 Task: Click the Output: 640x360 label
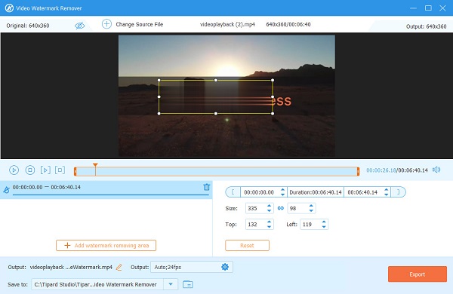click(x=426, y=26)
